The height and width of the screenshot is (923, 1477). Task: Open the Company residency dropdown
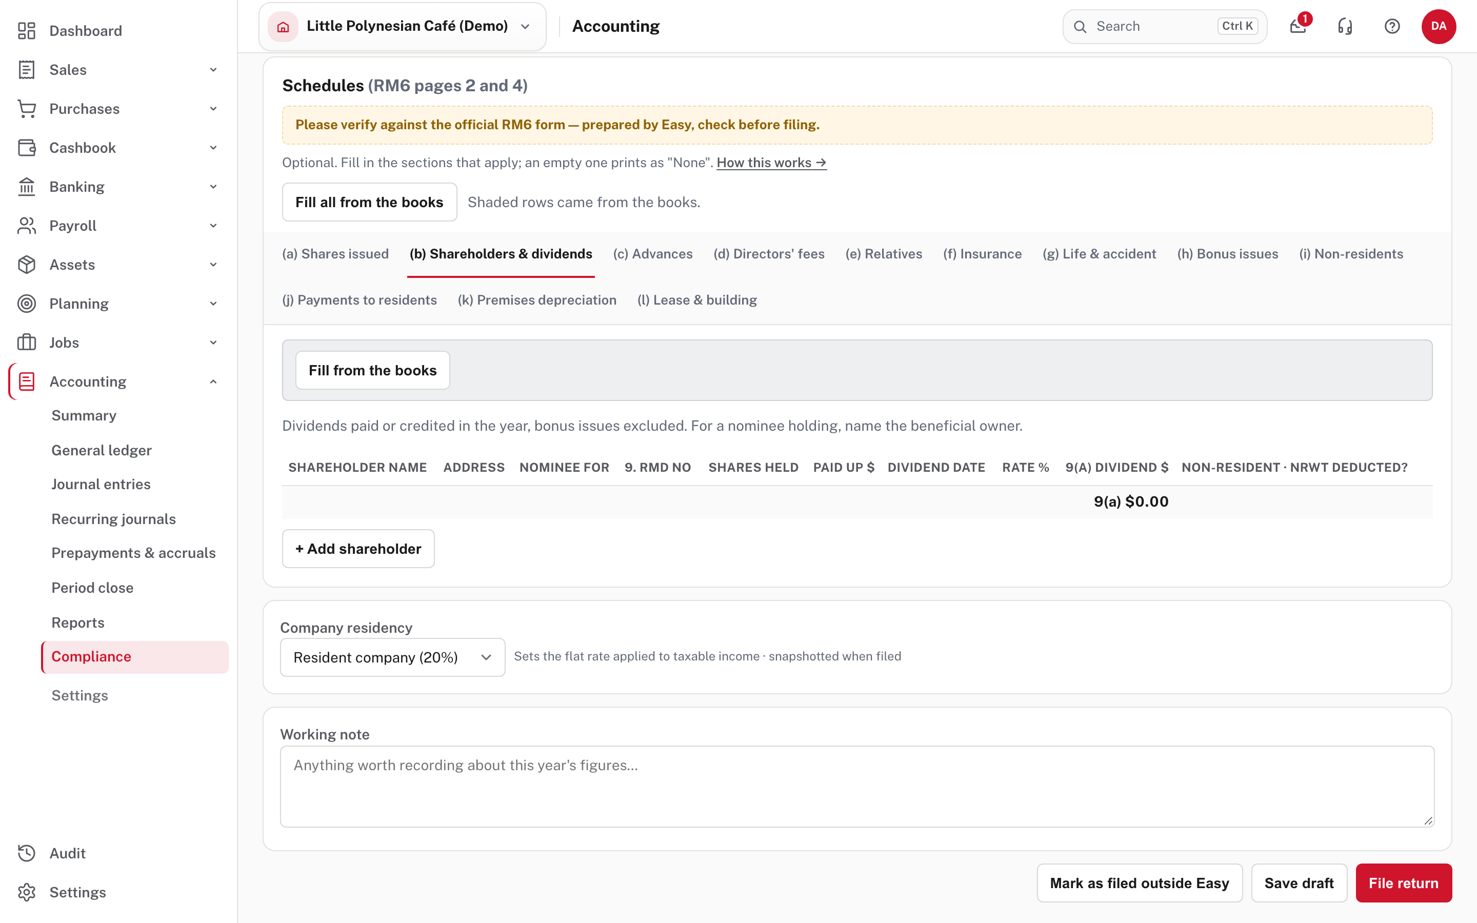tap(392, 657)
